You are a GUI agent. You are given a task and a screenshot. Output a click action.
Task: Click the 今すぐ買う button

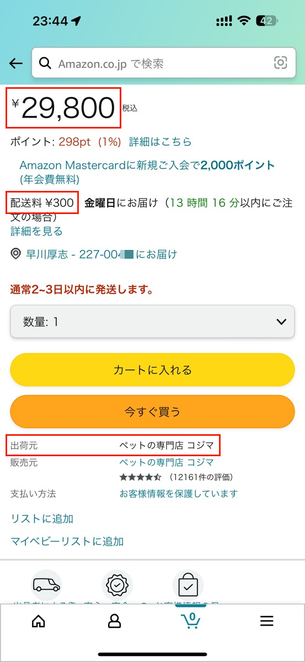[x=152, y=412]
